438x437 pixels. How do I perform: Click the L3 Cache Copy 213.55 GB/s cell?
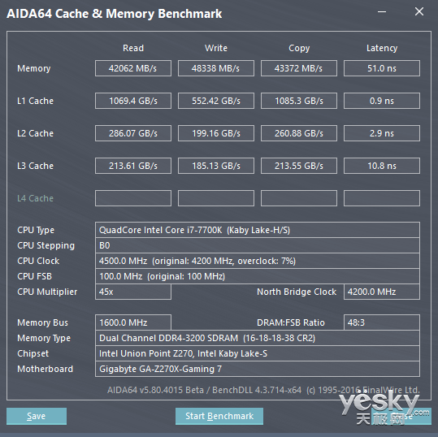pos(299,166)
